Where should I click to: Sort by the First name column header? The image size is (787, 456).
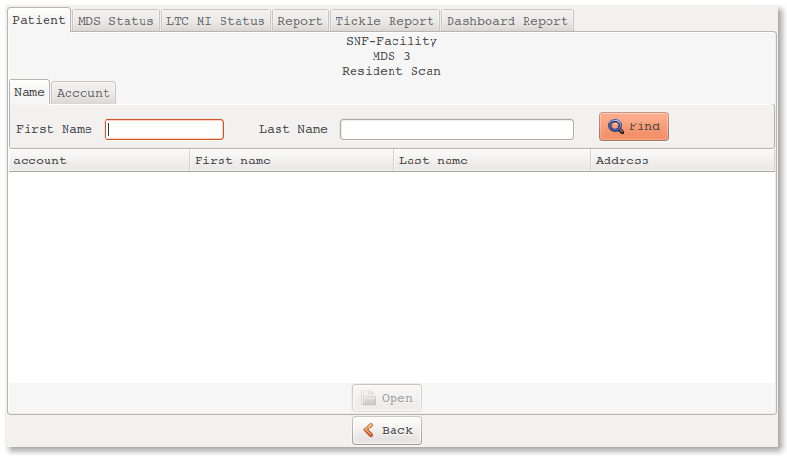coord(292,161)
